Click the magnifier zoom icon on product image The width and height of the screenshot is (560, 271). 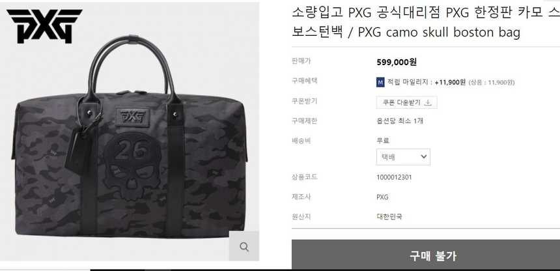(244, 247)
